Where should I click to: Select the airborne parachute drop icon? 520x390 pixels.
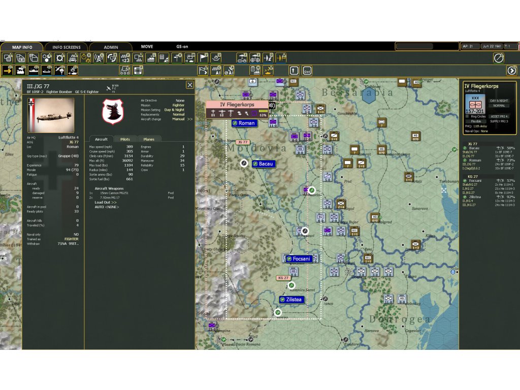pyautogui.click(x=60, y=71)
